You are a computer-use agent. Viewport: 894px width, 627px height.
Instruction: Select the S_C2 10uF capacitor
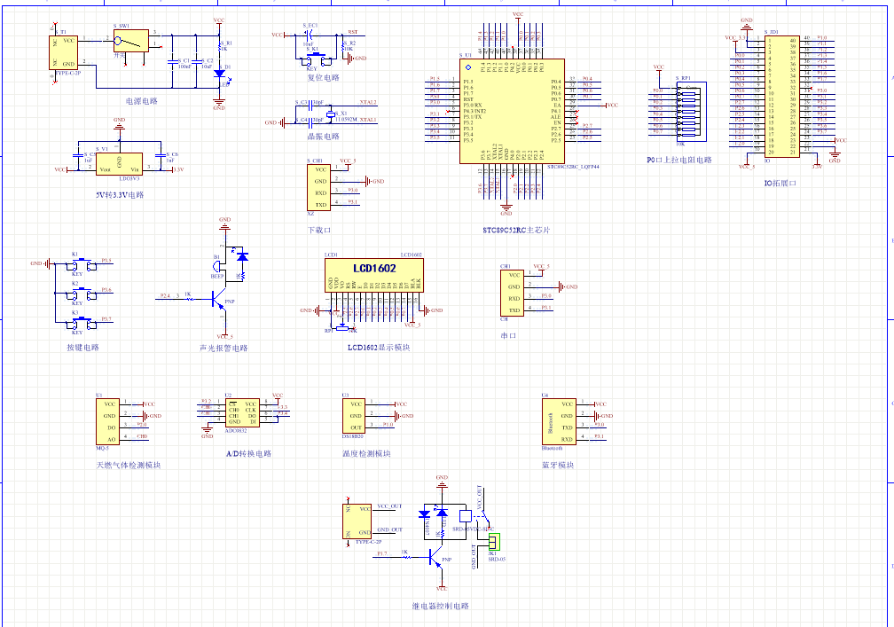coord(196,61)
